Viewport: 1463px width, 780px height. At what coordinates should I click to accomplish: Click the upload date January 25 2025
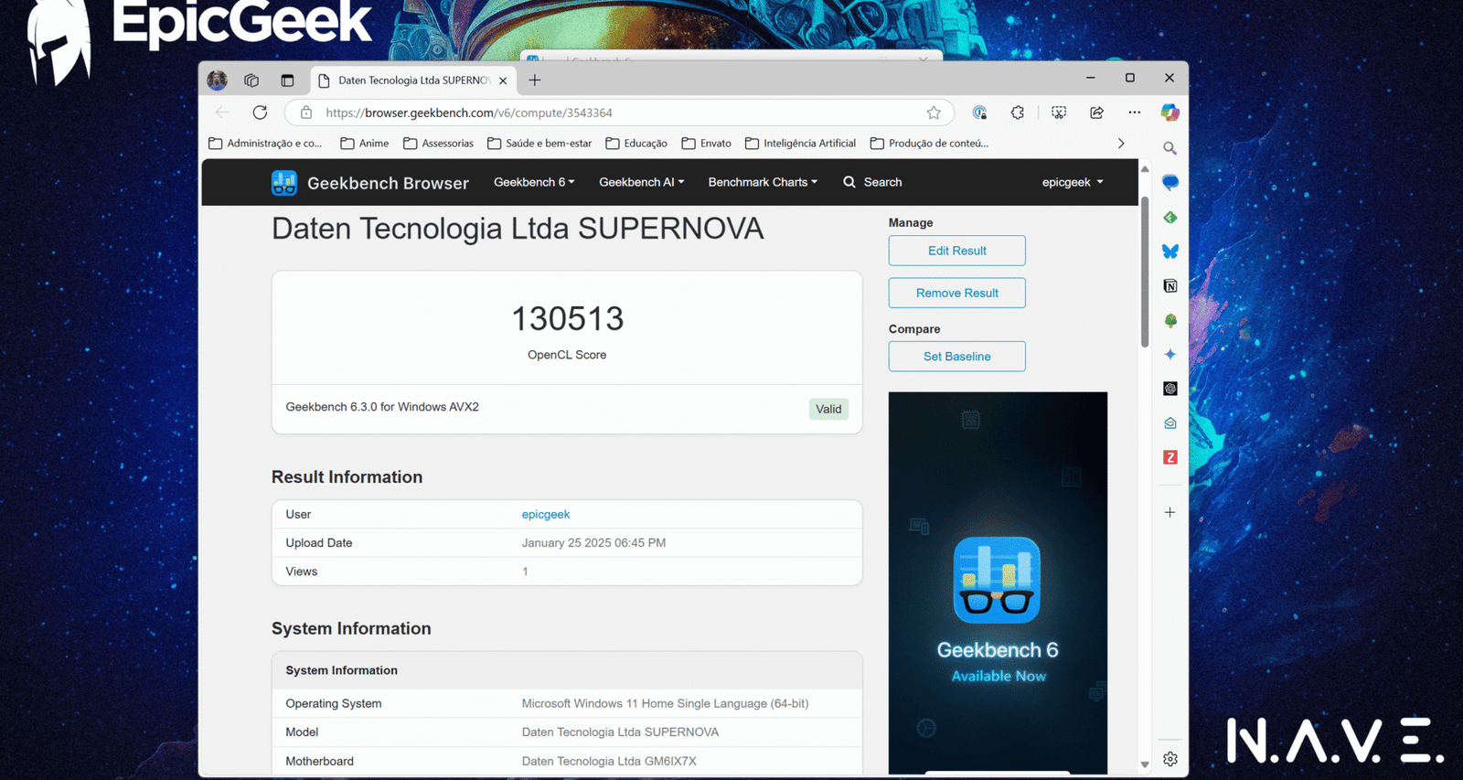593,543
